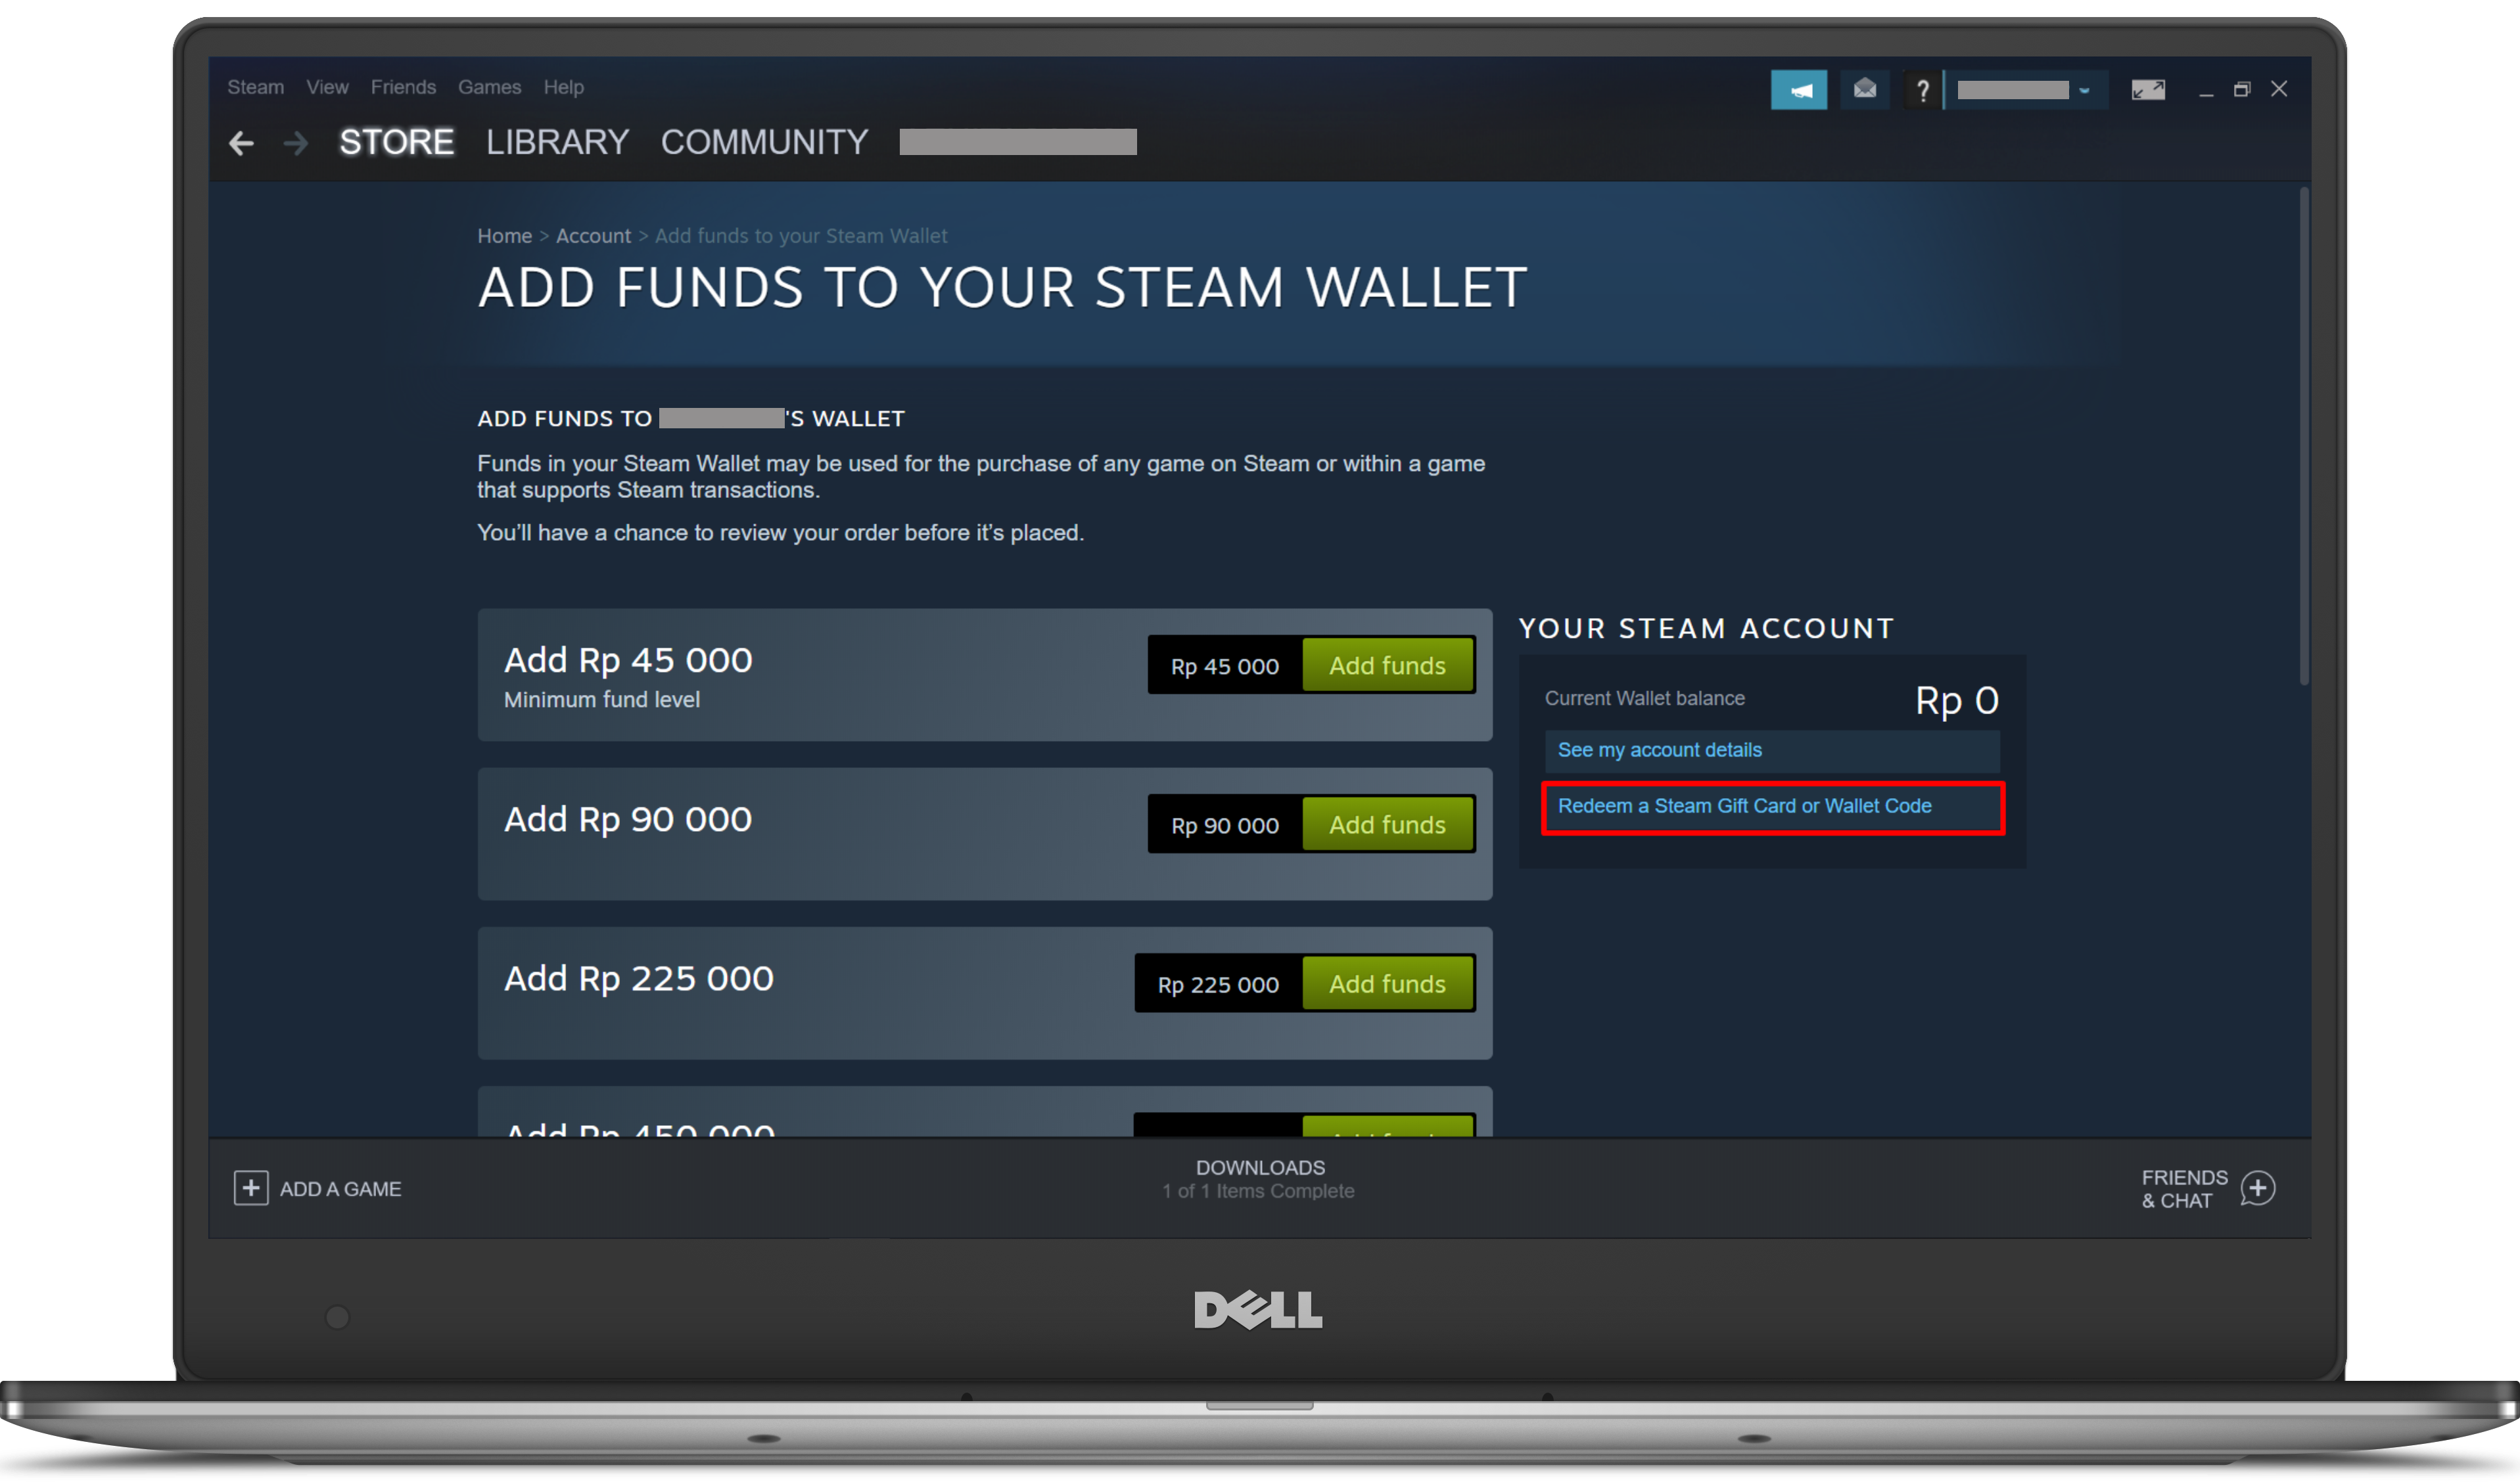The height and width of the screenshot is (1482, 2520).
Task: Click Add funds for Rp 45 000
Action: pos(1387,665)
